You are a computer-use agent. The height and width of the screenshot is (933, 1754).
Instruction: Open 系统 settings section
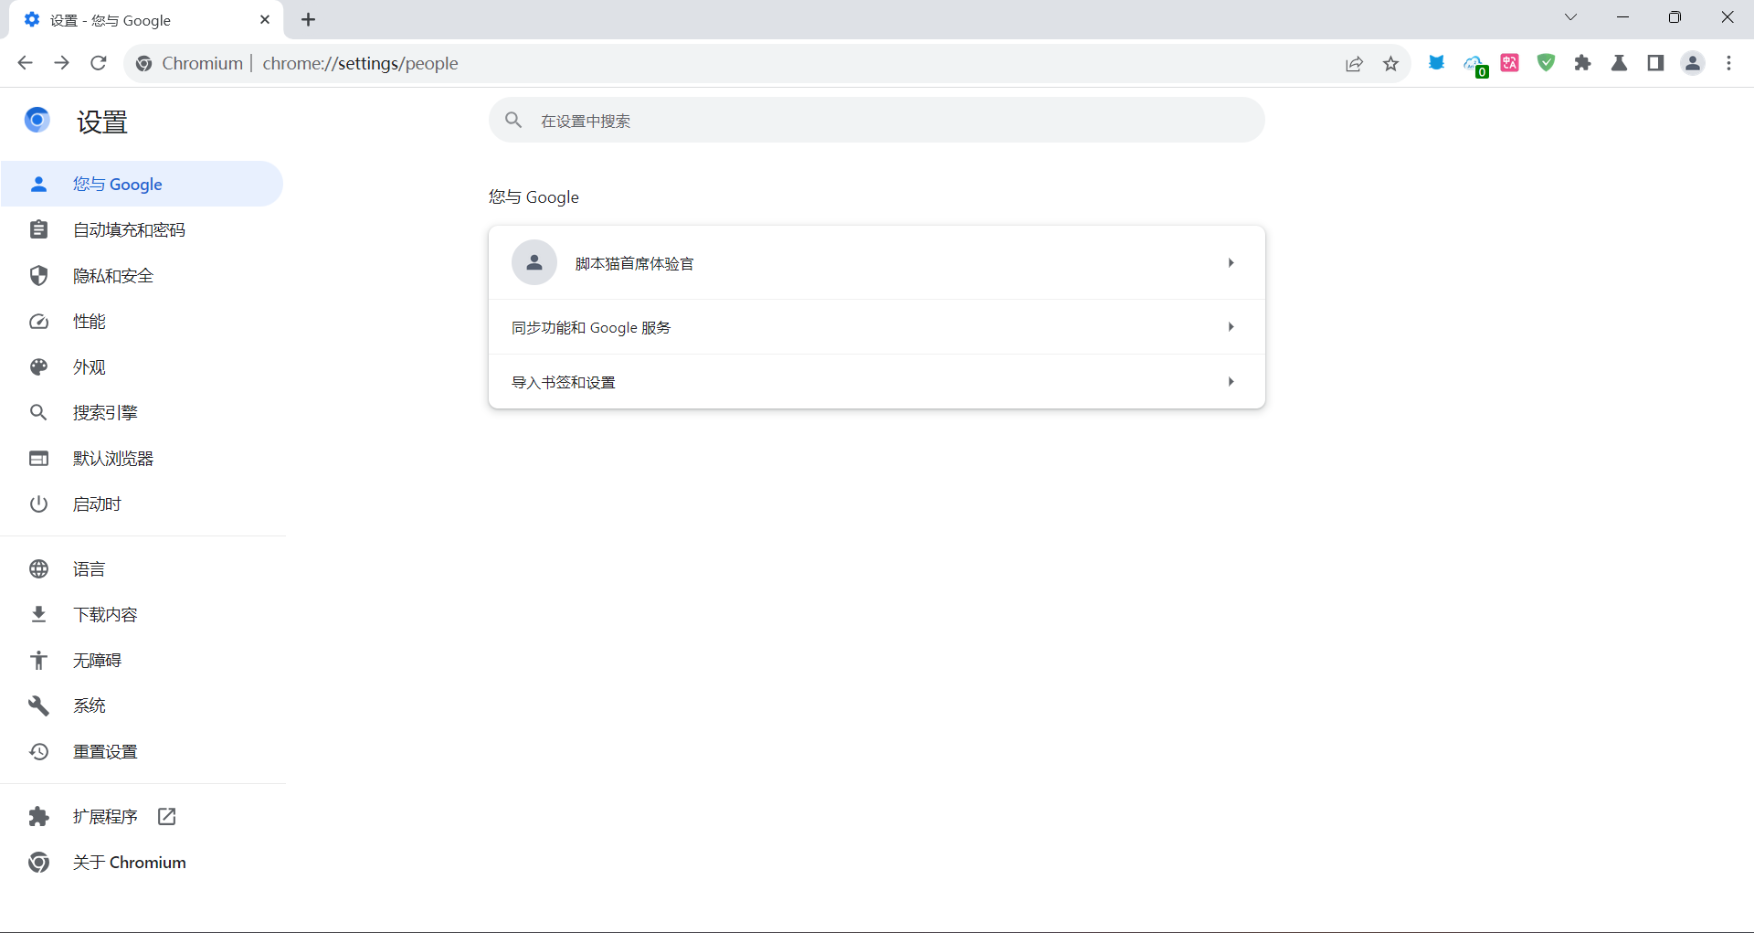[142, 705]
